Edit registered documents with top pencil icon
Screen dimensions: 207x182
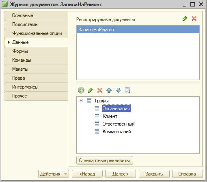(x=185, y=18)
